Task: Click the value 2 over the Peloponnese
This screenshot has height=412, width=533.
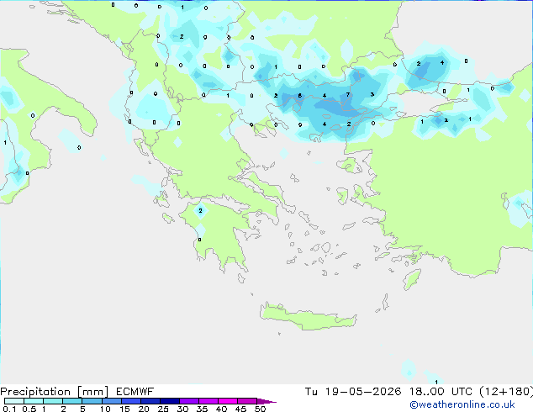Action: 201,211
